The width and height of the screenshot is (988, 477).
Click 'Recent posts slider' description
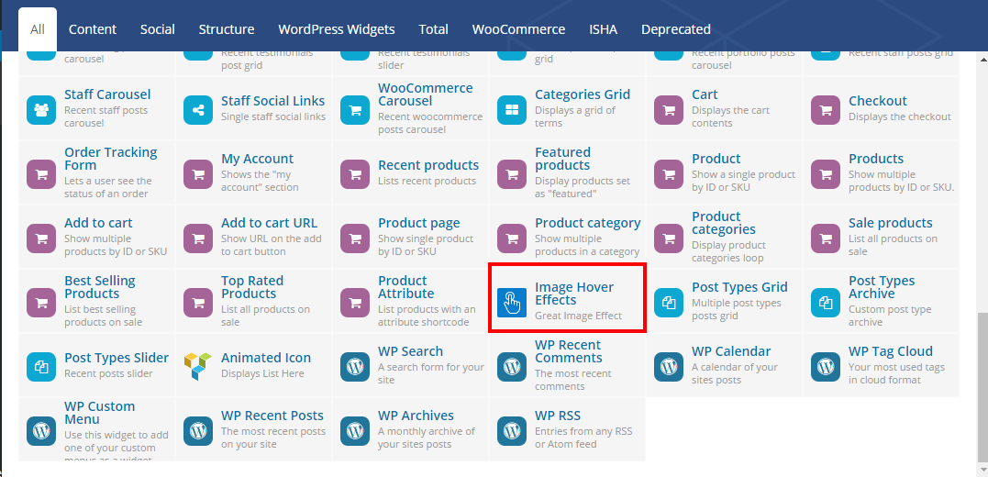click(108, 373)
